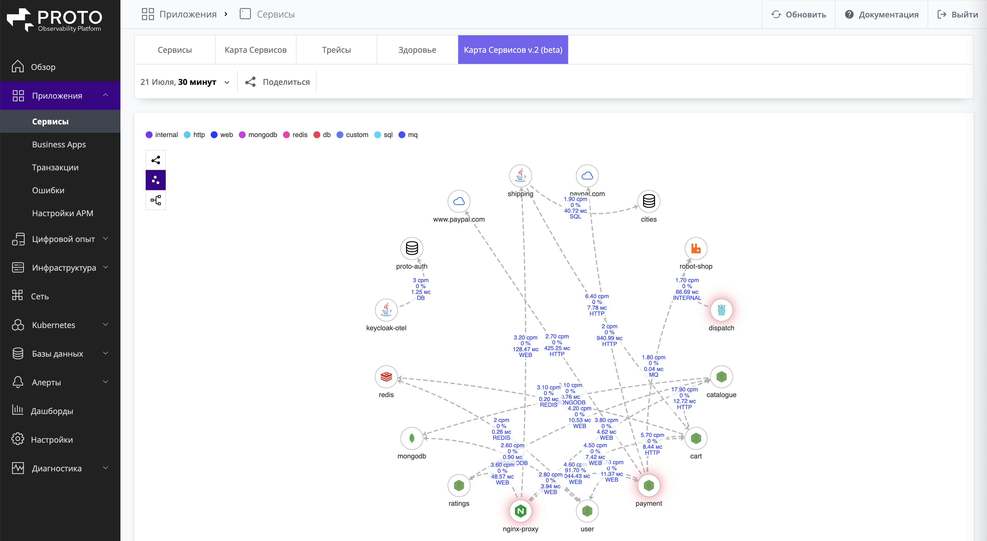Toggle the mq legend item

click(x=408, y=135)
